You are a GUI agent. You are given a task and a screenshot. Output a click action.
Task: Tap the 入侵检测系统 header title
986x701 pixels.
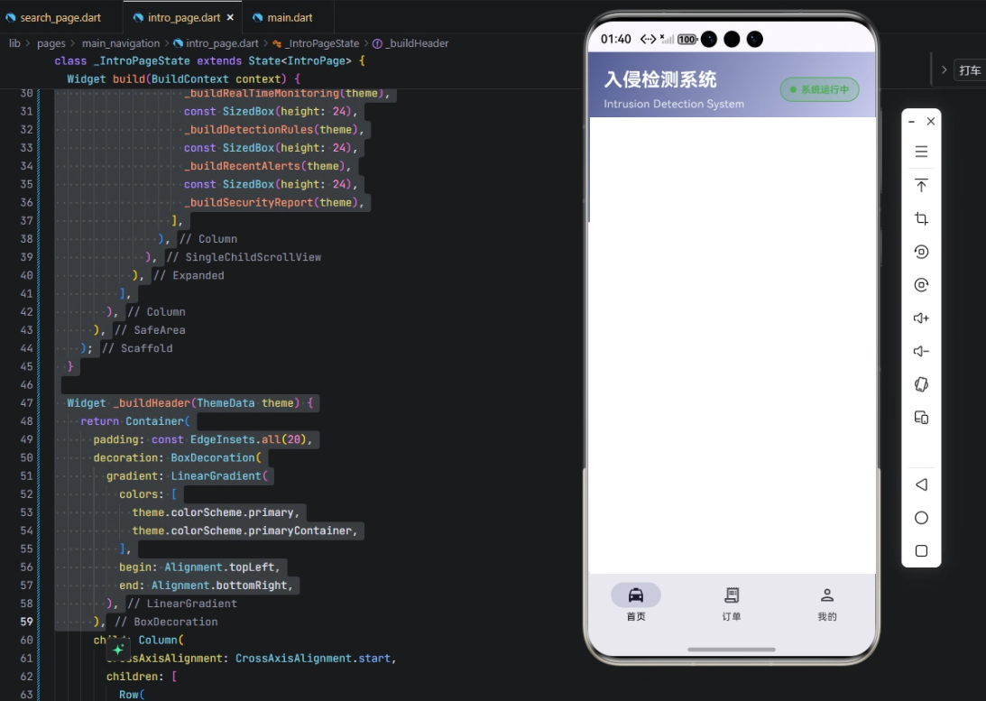(x=660, y=80)
